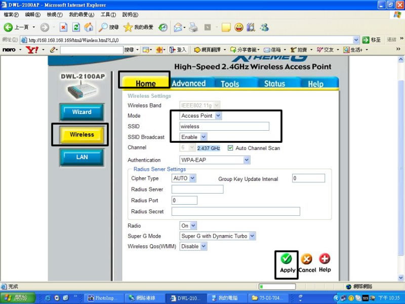Click the Yahoo toolbar pencil icon
Screen dimensions: 405x304
[53, 50]
